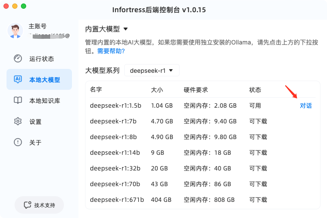This screenshot has height=218, width=327.
Task: Click the About exclamation circle icon
Action: tap(18, 142)
